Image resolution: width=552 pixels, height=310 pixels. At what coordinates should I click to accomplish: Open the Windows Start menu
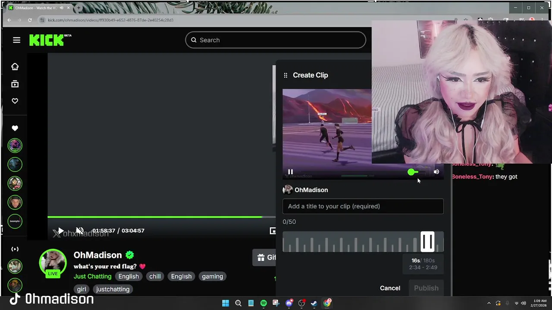click(x=226, y=303)
